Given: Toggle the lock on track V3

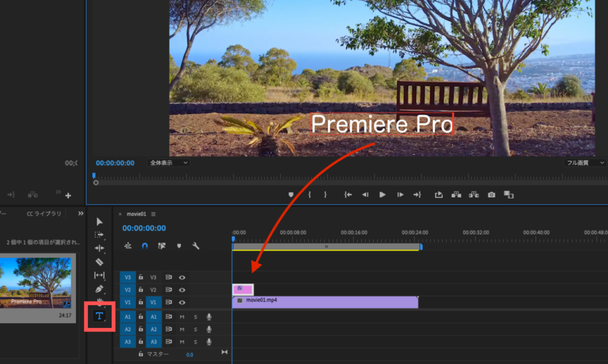Looking at the screenshot, I should (141, 277).
